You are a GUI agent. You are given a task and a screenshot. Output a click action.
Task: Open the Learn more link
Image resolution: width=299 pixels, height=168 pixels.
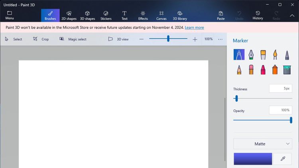(194, 27)
